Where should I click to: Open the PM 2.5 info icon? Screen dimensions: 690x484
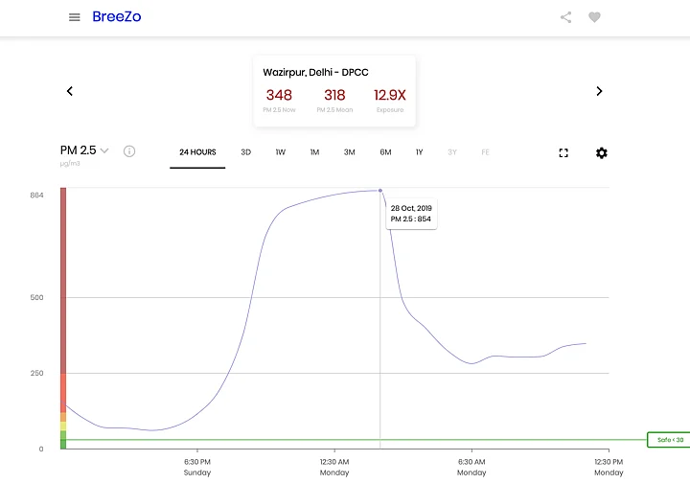129,151
